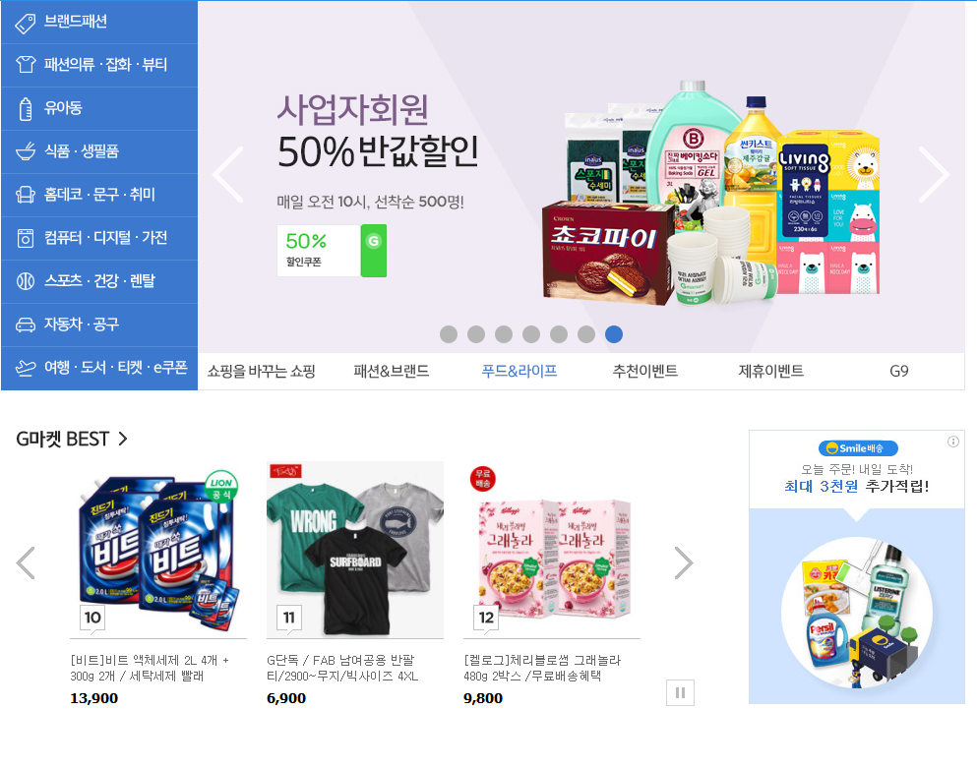This screenshot has height=768, width=977.
Task: Advance G마켓 BEST list to next items
Action: tap(684, 563)
